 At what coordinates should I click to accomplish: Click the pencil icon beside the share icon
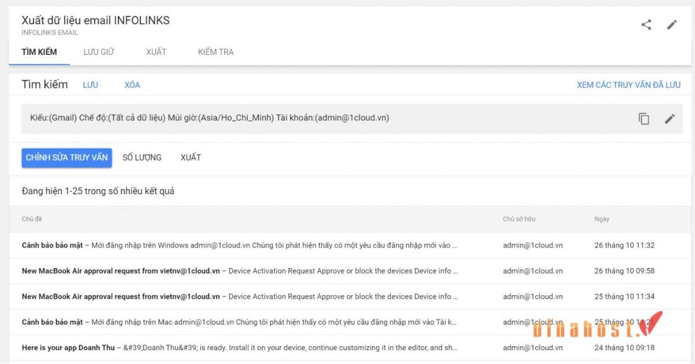tap(672, 25)
